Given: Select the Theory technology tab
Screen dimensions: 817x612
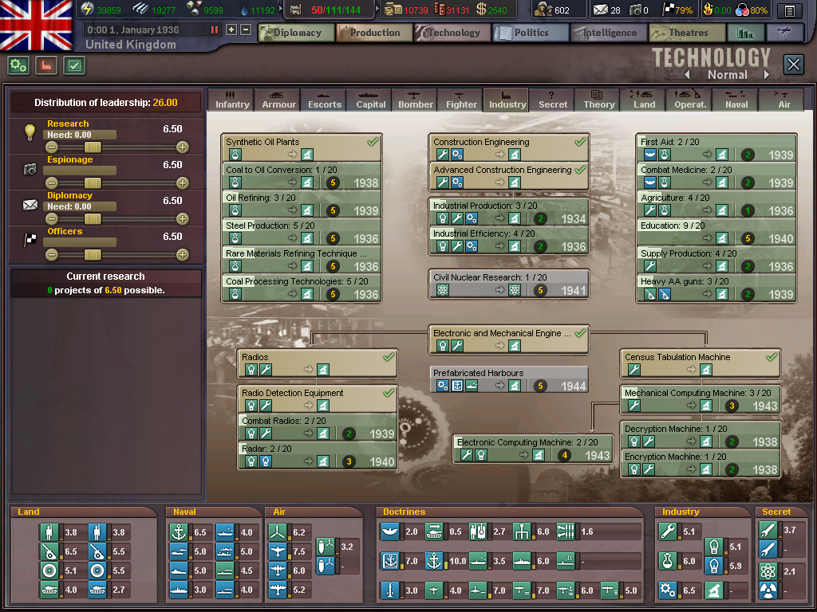Looking at the screenshot, I should [x=598, y=100].
